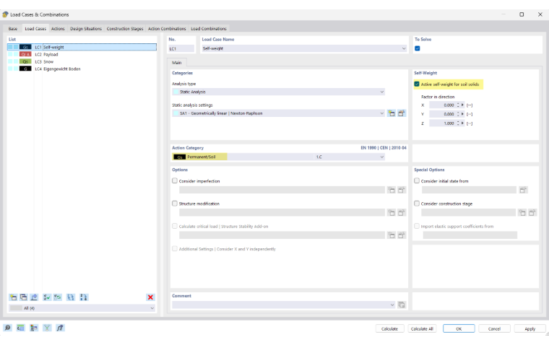Switch to the Base tab

13,29
